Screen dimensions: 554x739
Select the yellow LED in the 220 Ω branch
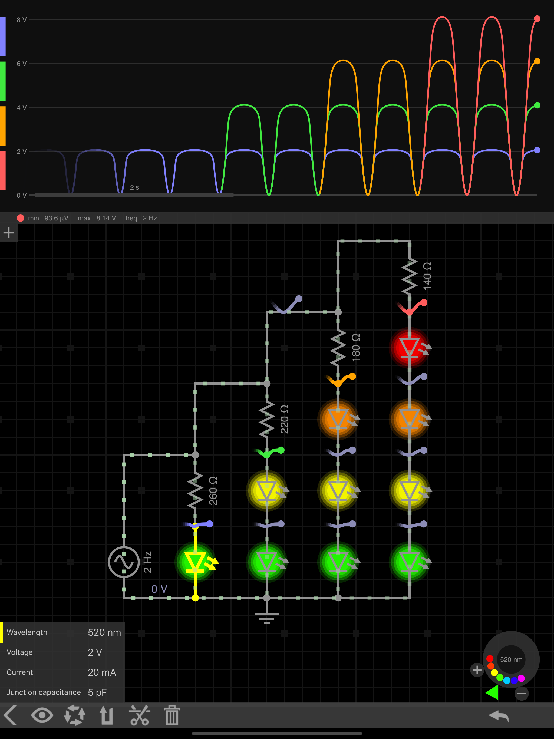pyautogui.click(x=267, y=490)
